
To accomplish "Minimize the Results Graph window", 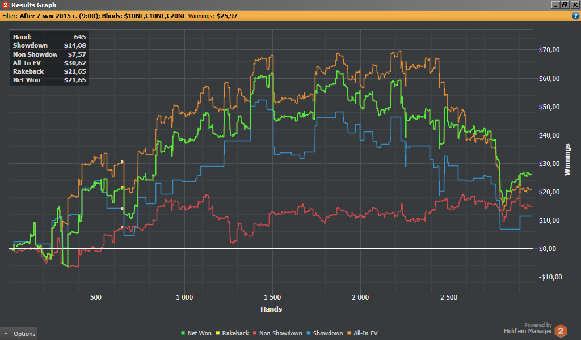I will click(555, 5).
